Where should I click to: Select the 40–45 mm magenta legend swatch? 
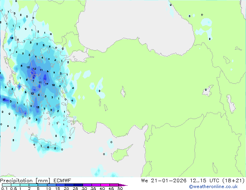coord(105,185)
